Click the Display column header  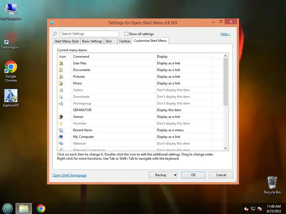pyautogui.click(x=183, y=56)
